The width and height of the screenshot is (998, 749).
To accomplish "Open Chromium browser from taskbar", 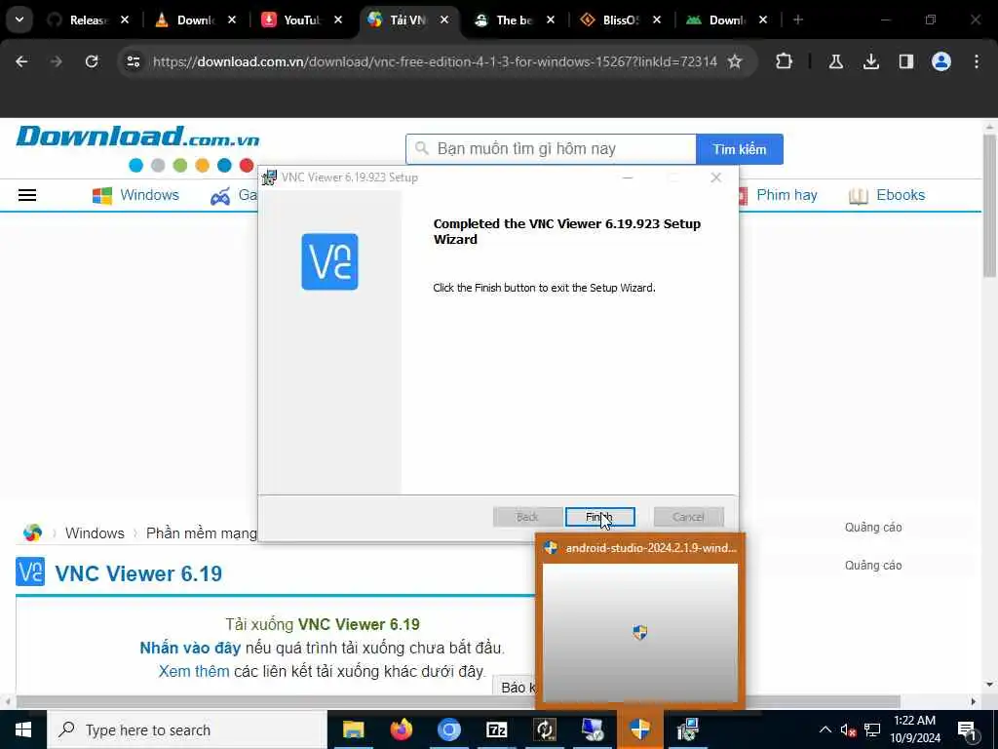I will 448,729.
